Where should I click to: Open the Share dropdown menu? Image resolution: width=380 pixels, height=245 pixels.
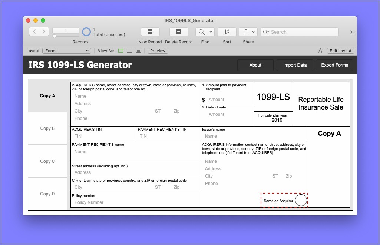point(248,32)
